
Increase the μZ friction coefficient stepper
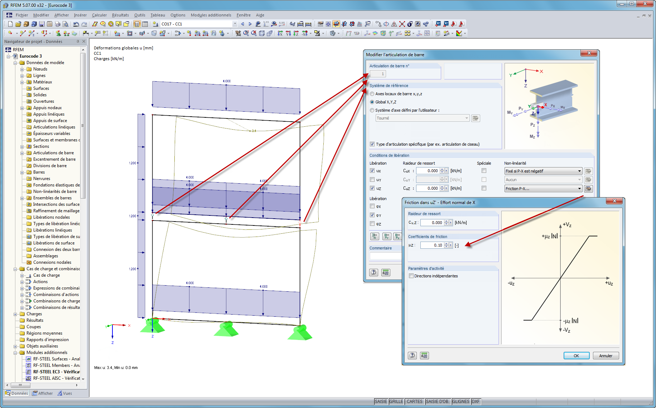coord(447,244)
